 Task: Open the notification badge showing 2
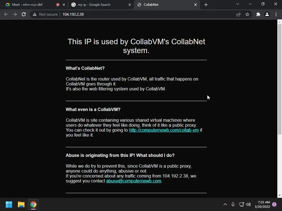(274, 204)
